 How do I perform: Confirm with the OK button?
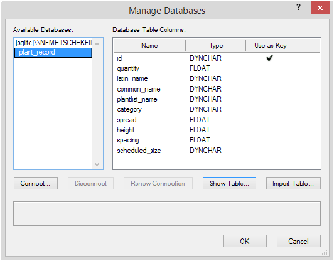point(245,241)
